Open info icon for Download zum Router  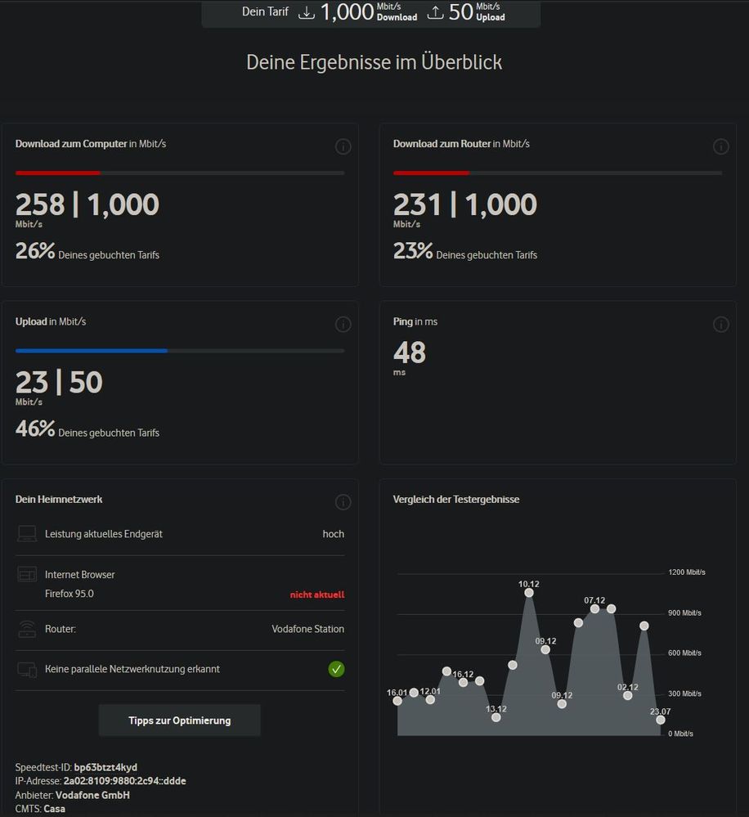click(720, 146)
